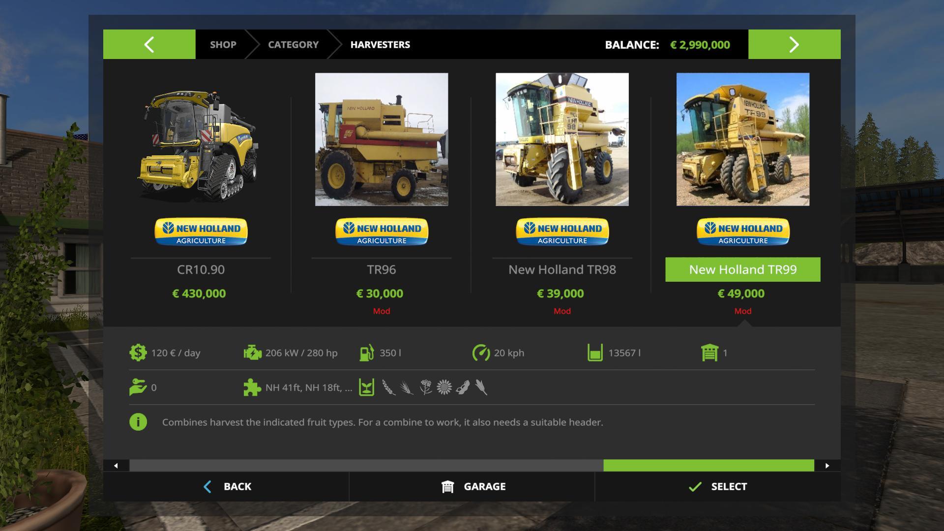Open the SHOP breadcrumb
Viewport: 944px width, 531px height.
coord(223,44)
